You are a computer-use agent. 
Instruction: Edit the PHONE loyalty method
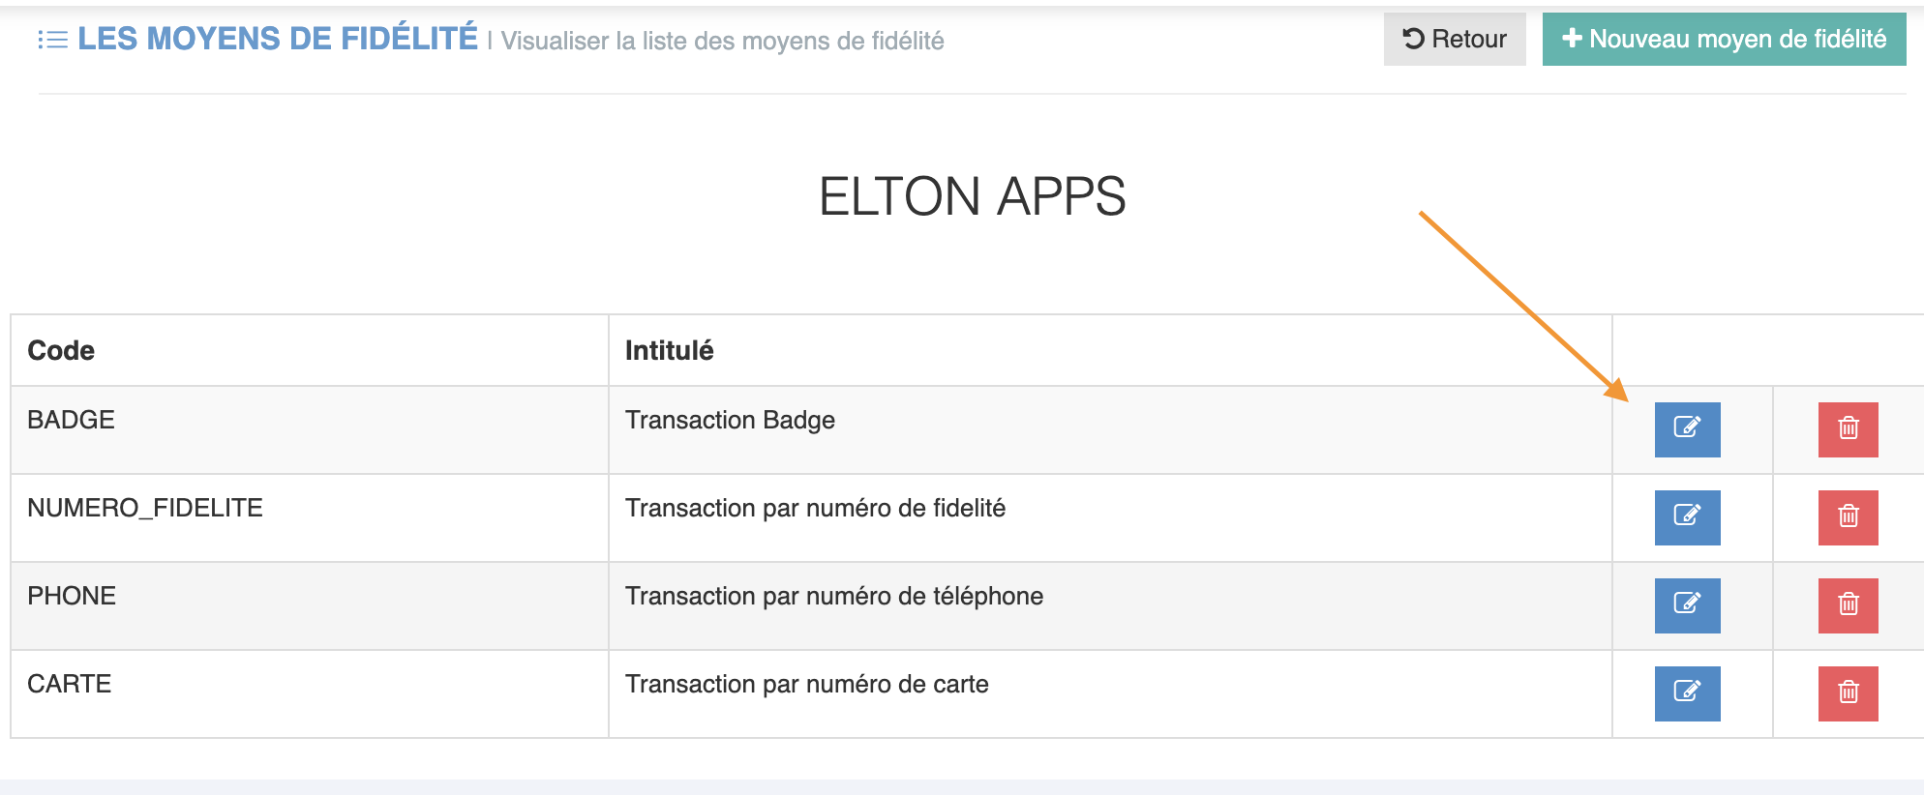pyautogui.click(x=1687, y=604)
